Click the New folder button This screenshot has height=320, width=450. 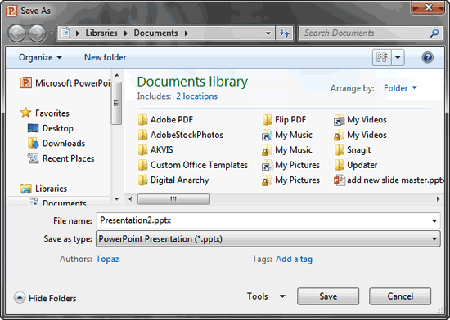105,57
